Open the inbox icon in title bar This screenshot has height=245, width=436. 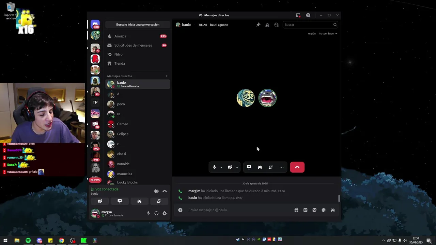tap(298, 15)
